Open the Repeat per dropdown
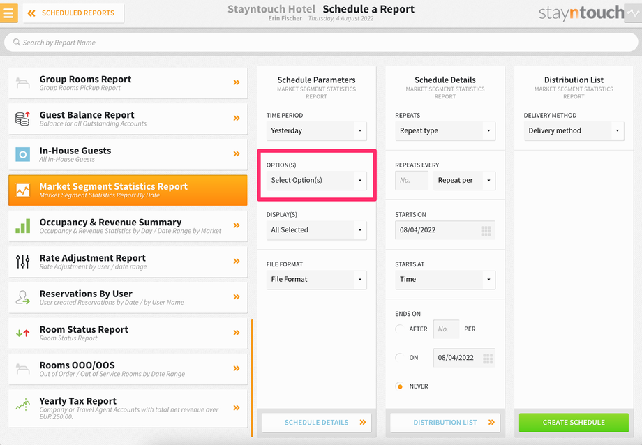642x445 pixels. [464, 180]
